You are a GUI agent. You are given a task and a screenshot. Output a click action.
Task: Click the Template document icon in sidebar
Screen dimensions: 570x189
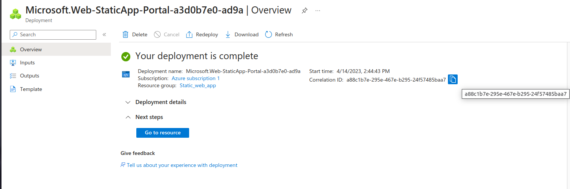point(13,89)
